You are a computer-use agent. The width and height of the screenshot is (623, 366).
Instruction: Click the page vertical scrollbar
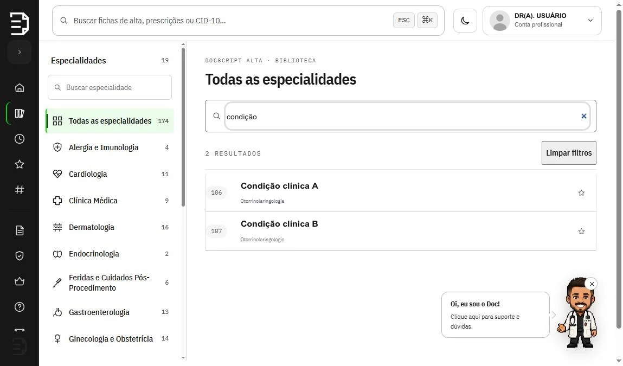click(x=619, y=169)
